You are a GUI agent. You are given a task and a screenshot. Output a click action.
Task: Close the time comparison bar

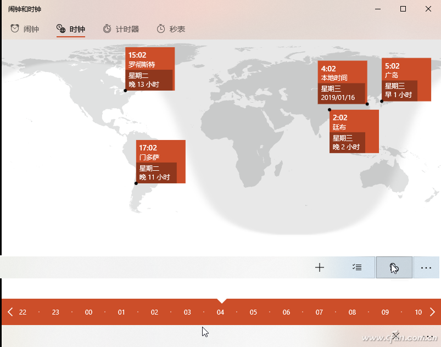[x=396, y=335]
